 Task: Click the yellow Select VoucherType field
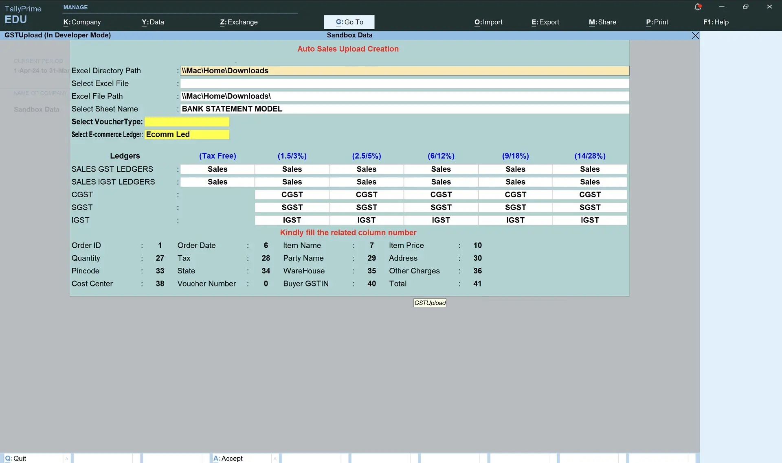(187, 122)
